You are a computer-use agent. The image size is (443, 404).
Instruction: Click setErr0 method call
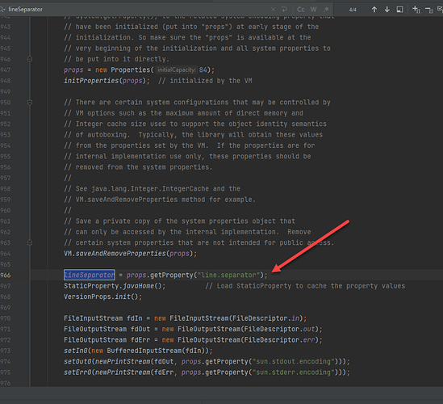[77, 372]
